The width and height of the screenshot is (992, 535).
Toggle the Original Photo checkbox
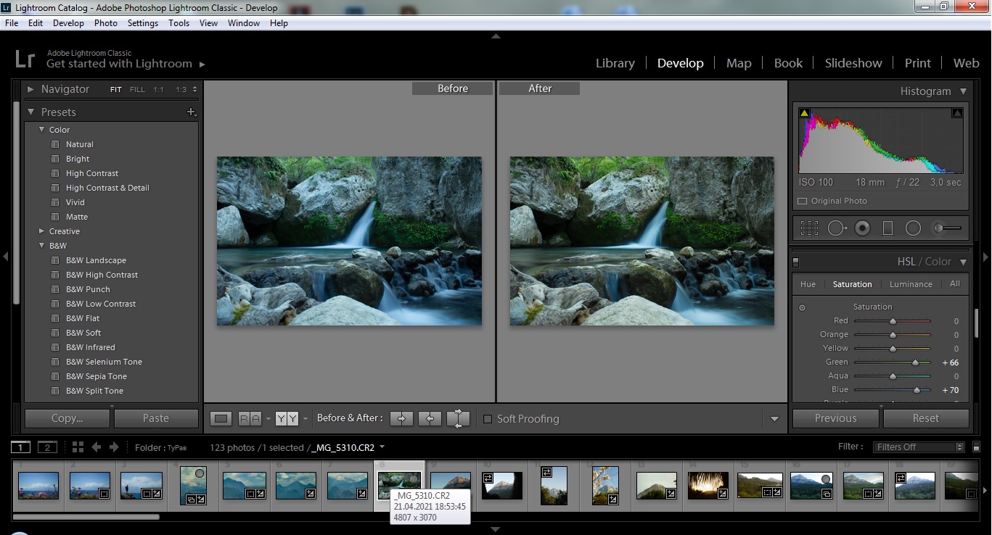803,202
